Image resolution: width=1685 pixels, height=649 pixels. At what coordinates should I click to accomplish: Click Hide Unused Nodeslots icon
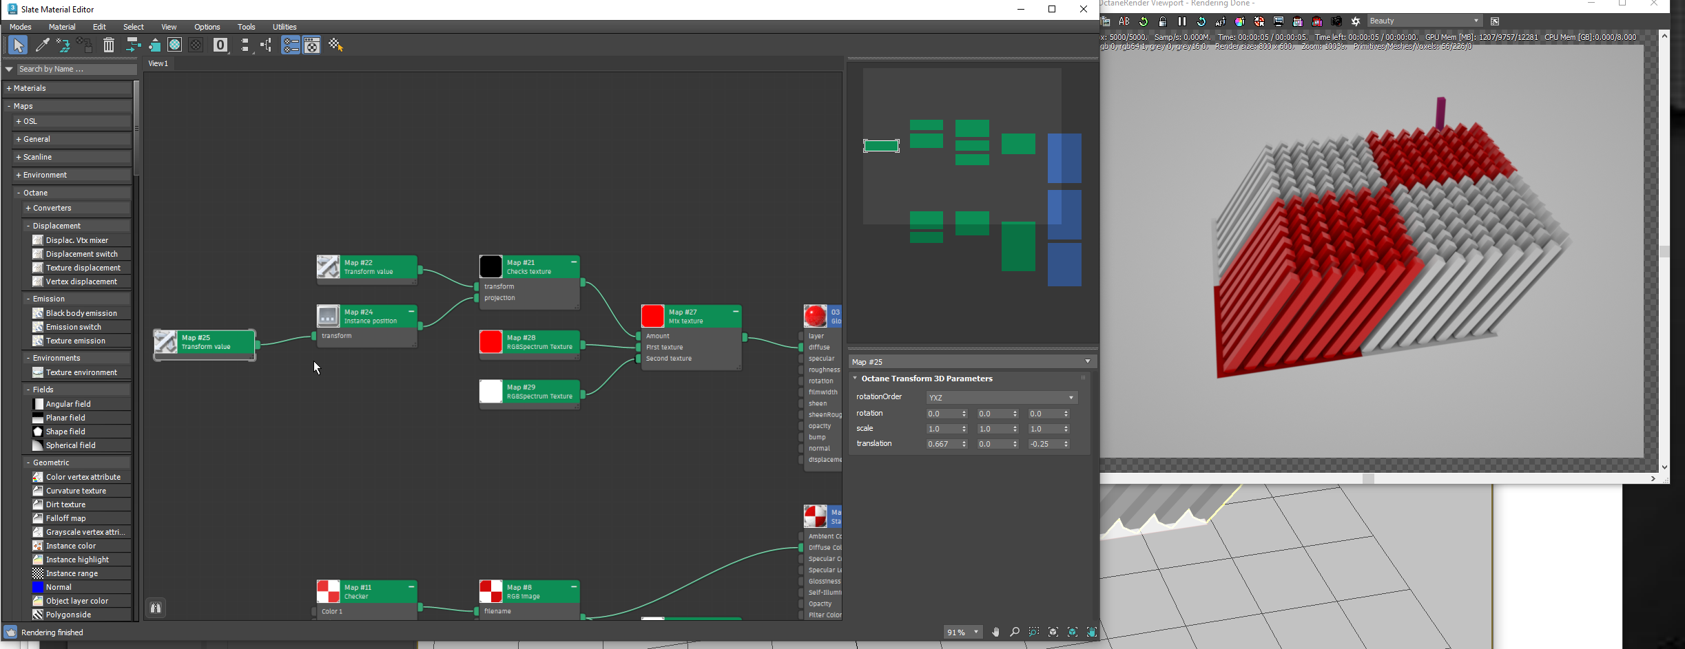point(154,45)
